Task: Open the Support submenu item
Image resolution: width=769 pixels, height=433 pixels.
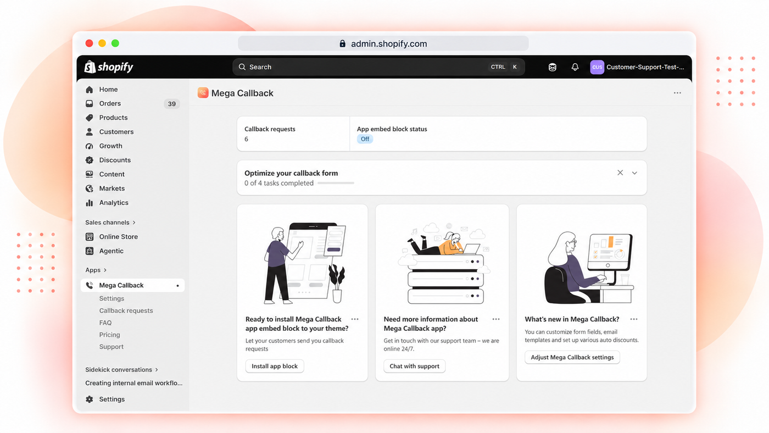Action: coord(112,347)
